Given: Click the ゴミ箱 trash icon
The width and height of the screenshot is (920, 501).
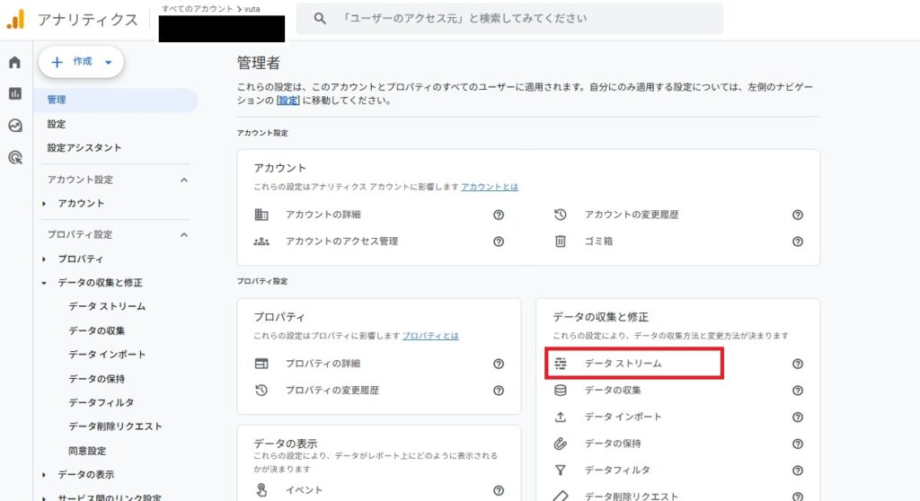Looking at the screenshot, I should [x=561, y=242].
